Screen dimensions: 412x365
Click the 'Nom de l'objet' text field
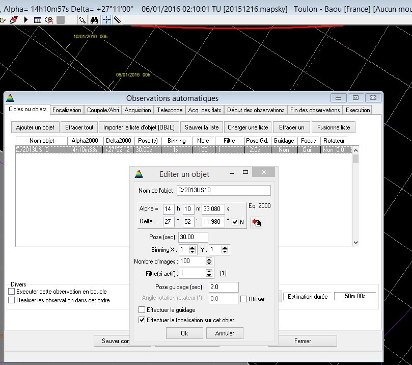point(224,191)
